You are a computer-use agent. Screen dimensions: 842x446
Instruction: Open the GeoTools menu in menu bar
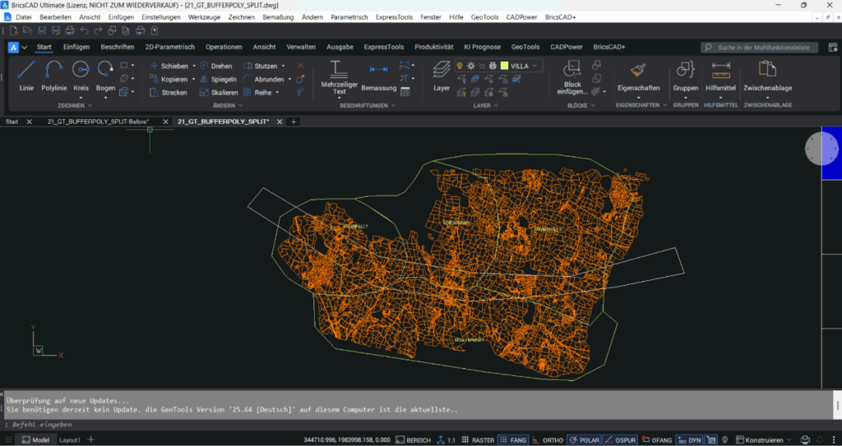click(x=483, y=16)
